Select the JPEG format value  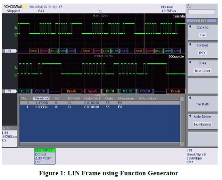203,53
